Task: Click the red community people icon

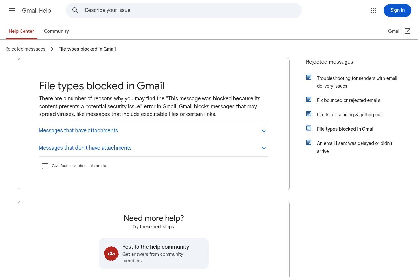Action: click(x=111, y=254)
